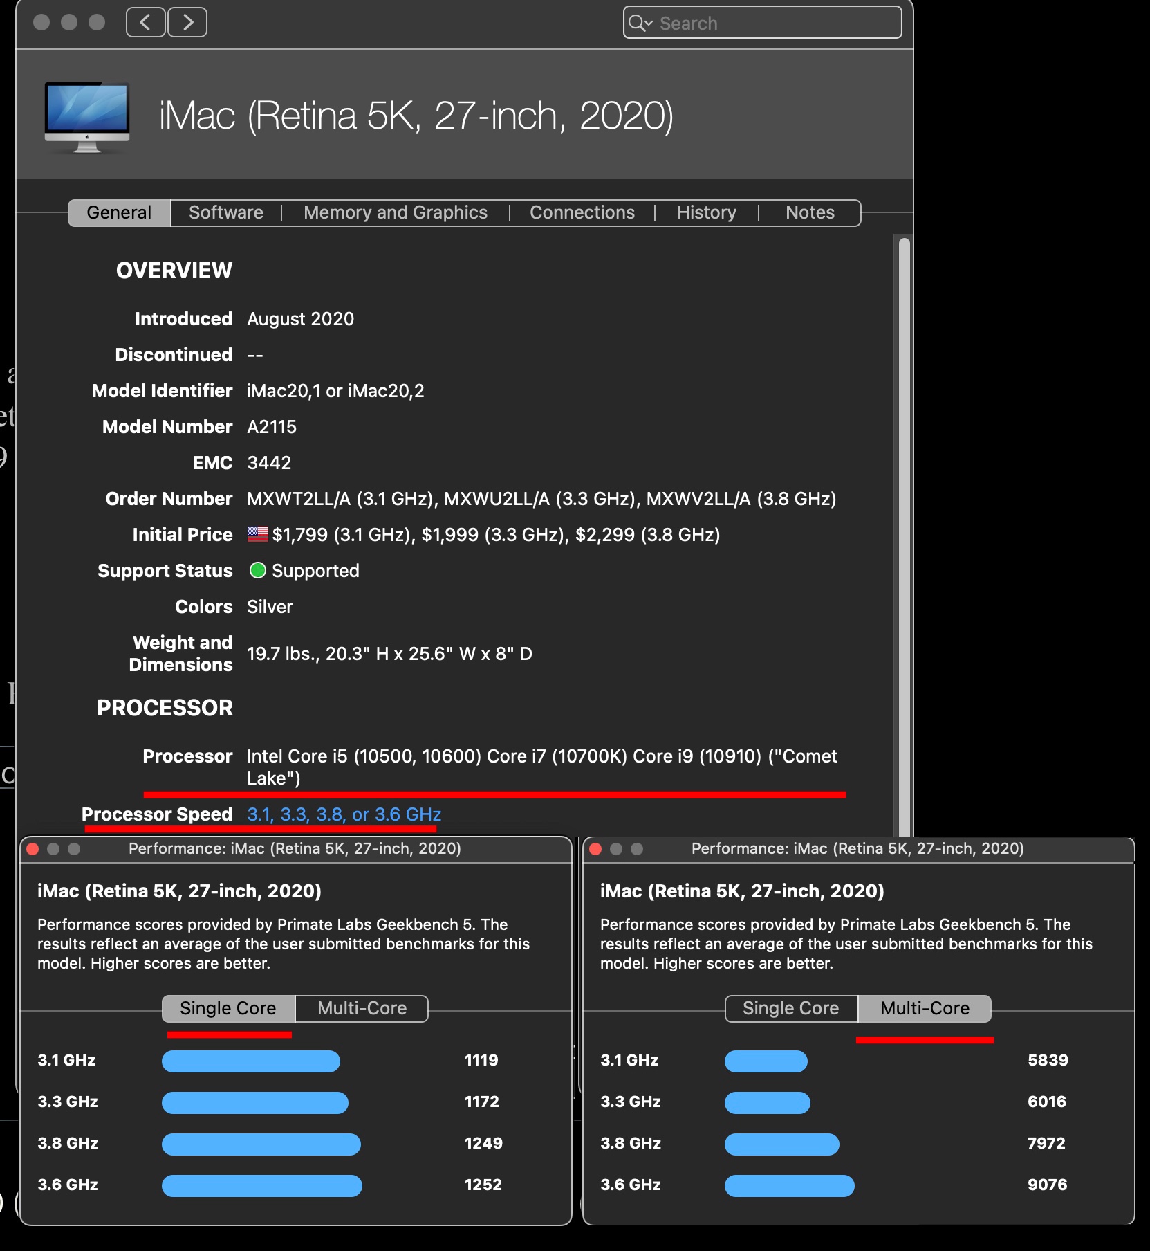Click the US flag next to Initial Price
Image resolution: width=1150 pixels, height=1251 pixels.
(x=258, y=534)
